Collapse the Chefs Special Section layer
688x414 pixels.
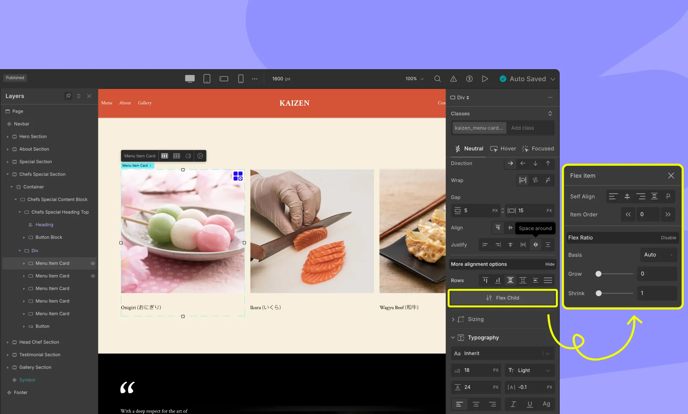pyautogui.click(x=8, y=174)
